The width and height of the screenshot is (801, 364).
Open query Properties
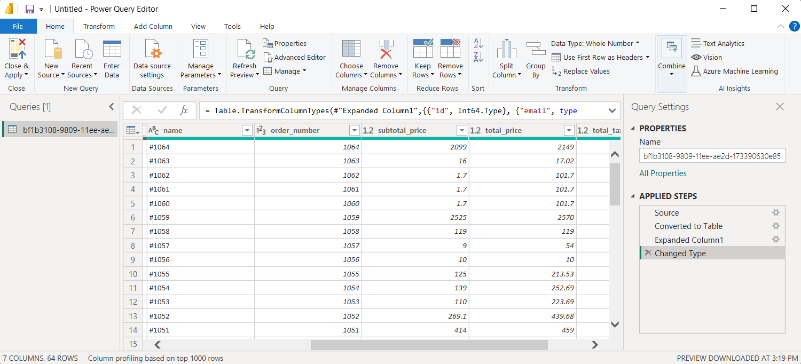pos(285,43)
